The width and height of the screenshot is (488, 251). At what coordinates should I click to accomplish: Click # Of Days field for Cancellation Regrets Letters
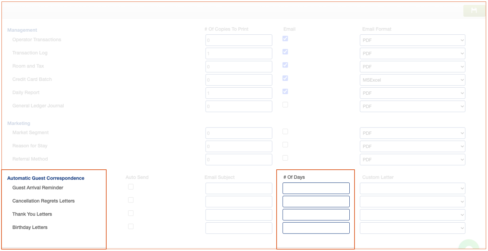point(316,202)
